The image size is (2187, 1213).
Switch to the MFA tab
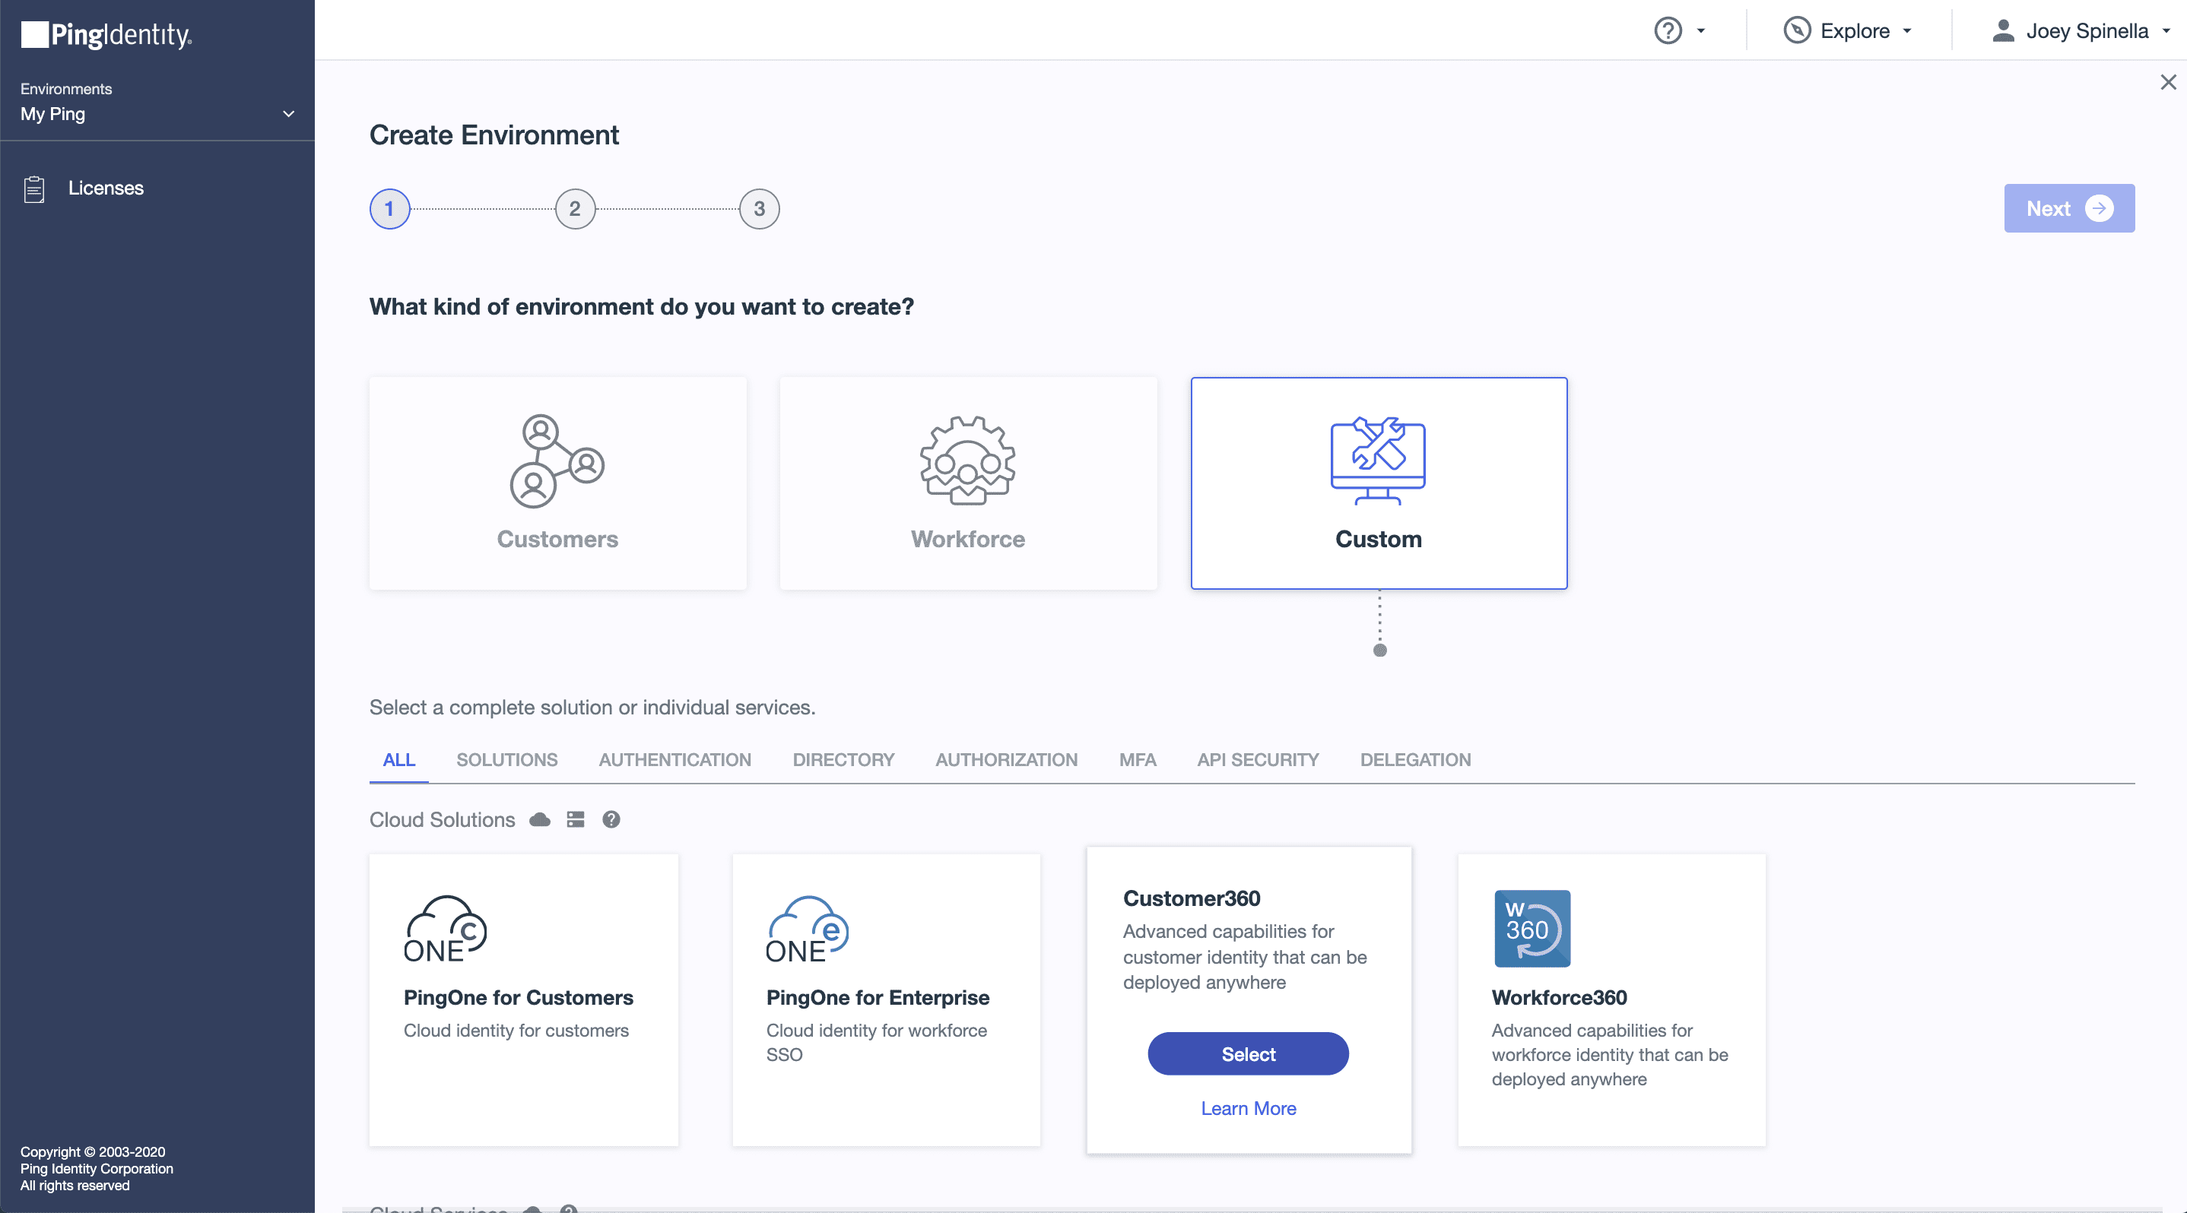[x=1137, y=760]
